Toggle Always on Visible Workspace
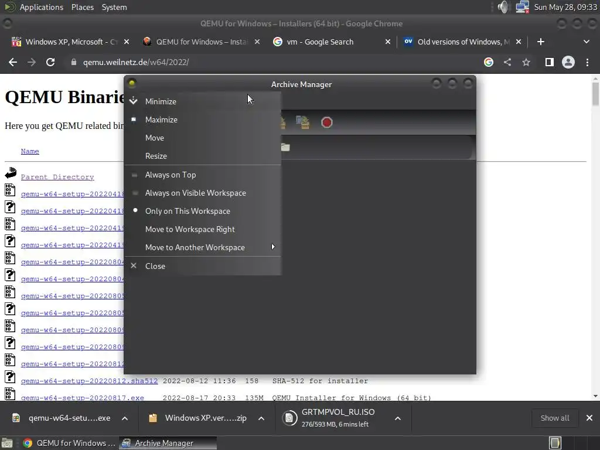600x450 pixels. pyautogui.click(x=203, y=193)
